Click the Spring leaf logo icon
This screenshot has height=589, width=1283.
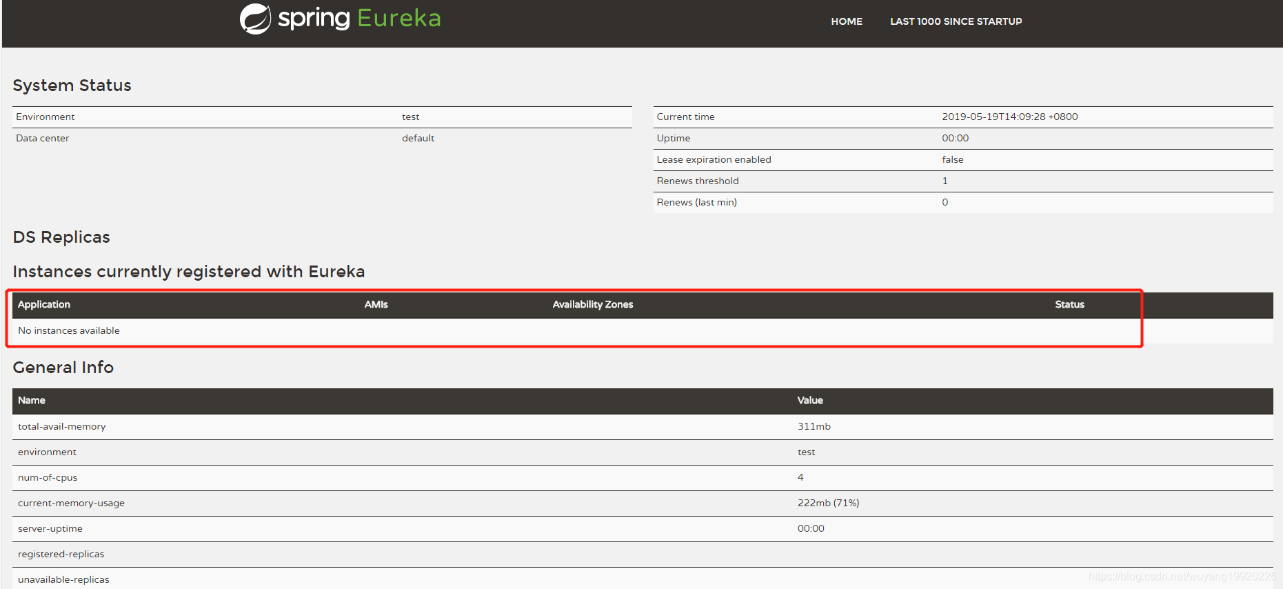[x=255, y=19]
